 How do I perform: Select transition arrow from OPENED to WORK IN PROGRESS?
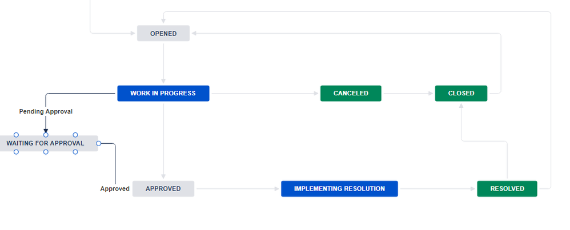tap(163, 63)
